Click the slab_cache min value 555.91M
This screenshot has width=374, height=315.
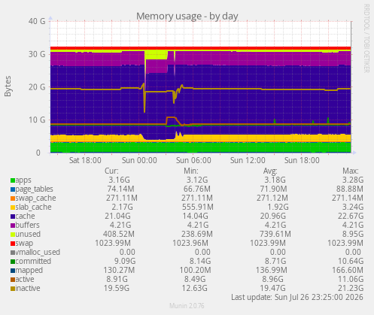197,207
